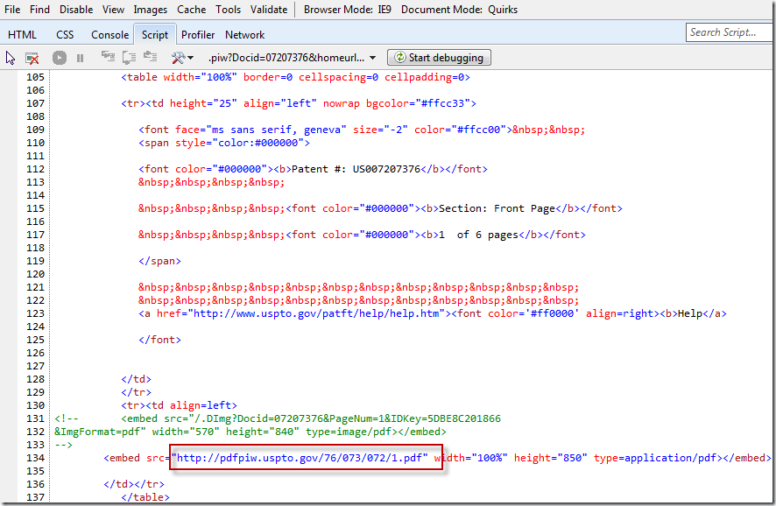The width and height of the screenshot is (776, 506).
Task: Click type=application/pdf attribute on line 134
Action: [655, 458]
